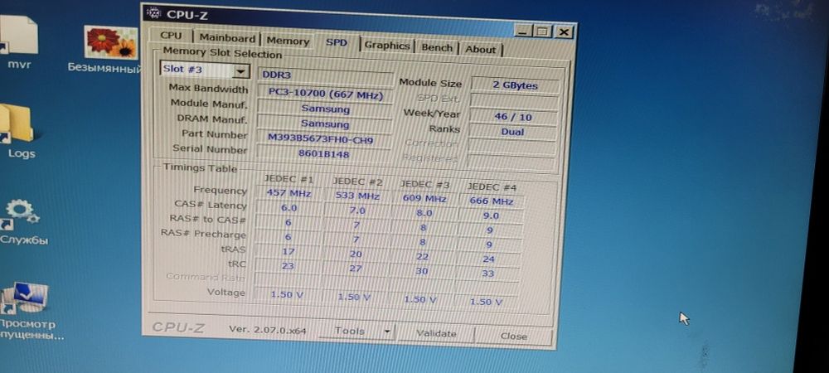The height and width of the screenshot is (373, 829).
Task: Close CPU-Z with the X button
Action: (x=564, y=33)
